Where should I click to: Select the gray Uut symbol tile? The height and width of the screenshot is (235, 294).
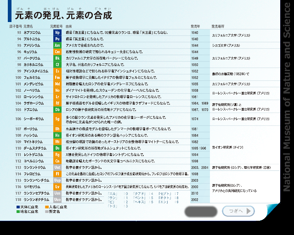pyautogui.click(x=57, y=168)
